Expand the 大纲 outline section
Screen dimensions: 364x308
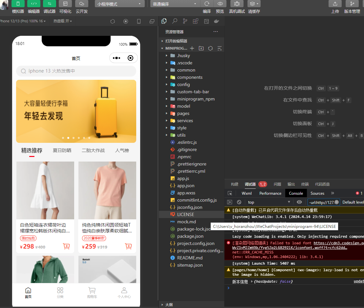click(x=191, y=304)
